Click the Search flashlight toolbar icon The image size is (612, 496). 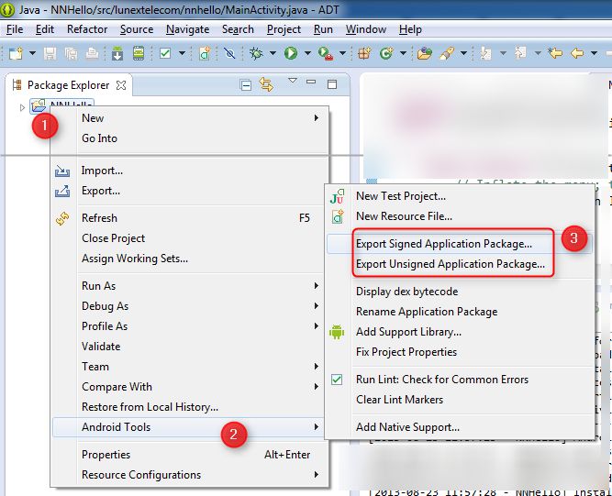click(x=447, y=53)
